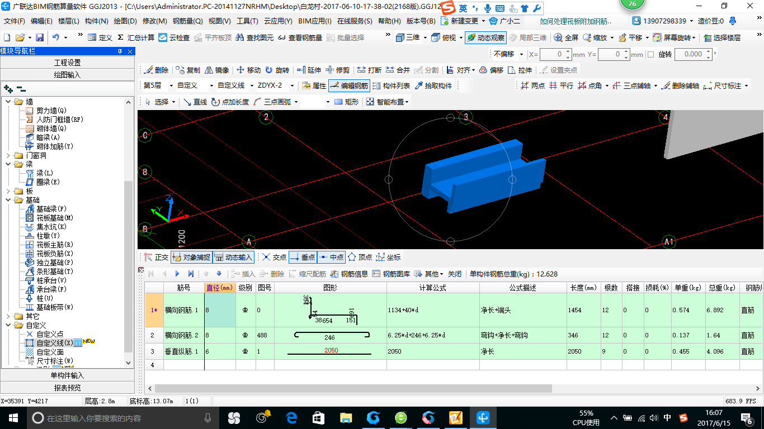Open the 构件(N) menu
The width and height of the screenshot is (764, 429).
point(96,21)
